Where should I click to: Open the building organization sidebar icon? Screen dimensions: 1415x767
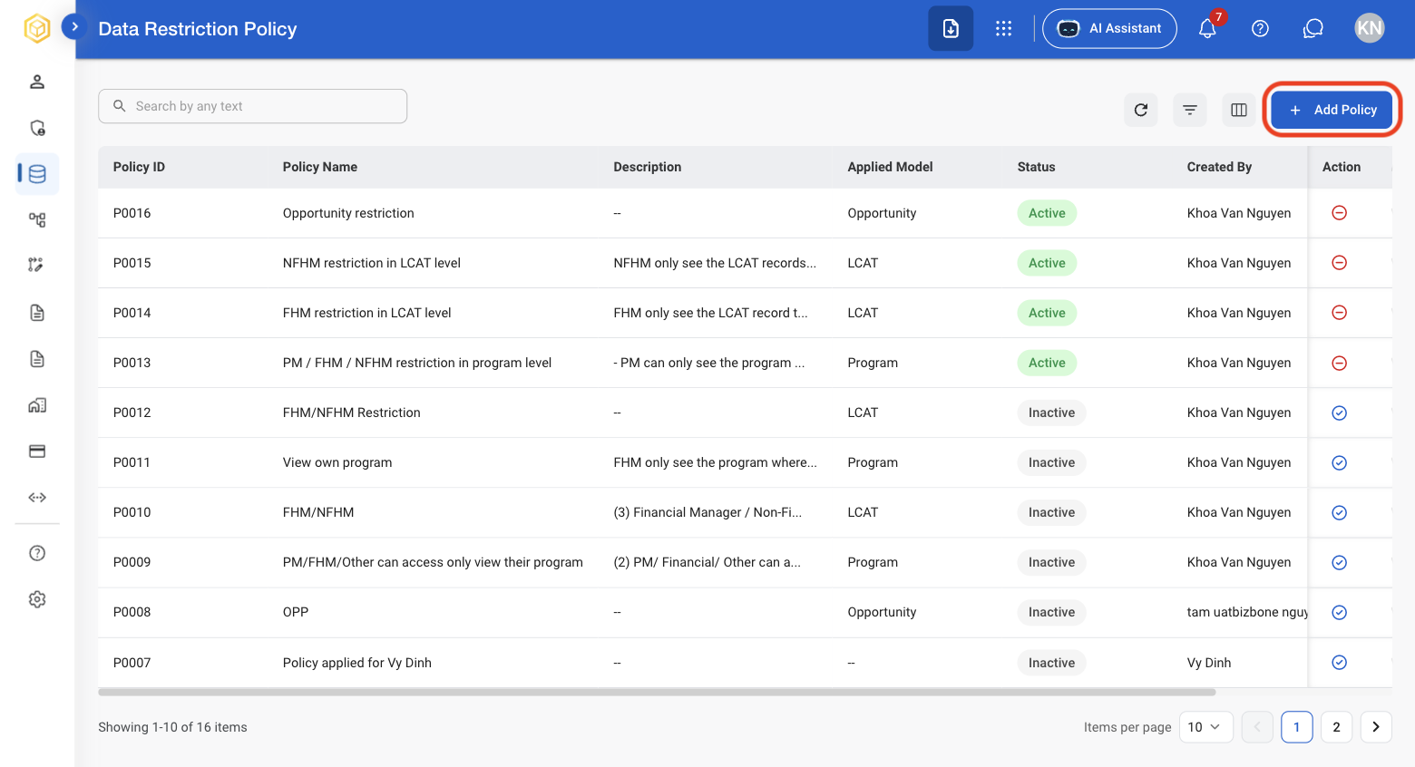pyautogui.click(x=37, y=405)
